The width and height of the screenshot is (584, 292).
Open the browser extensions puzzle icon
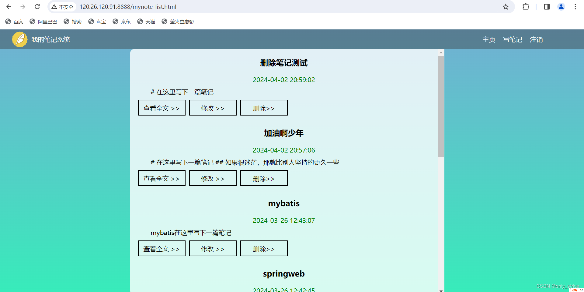click(x=526, y=7)
